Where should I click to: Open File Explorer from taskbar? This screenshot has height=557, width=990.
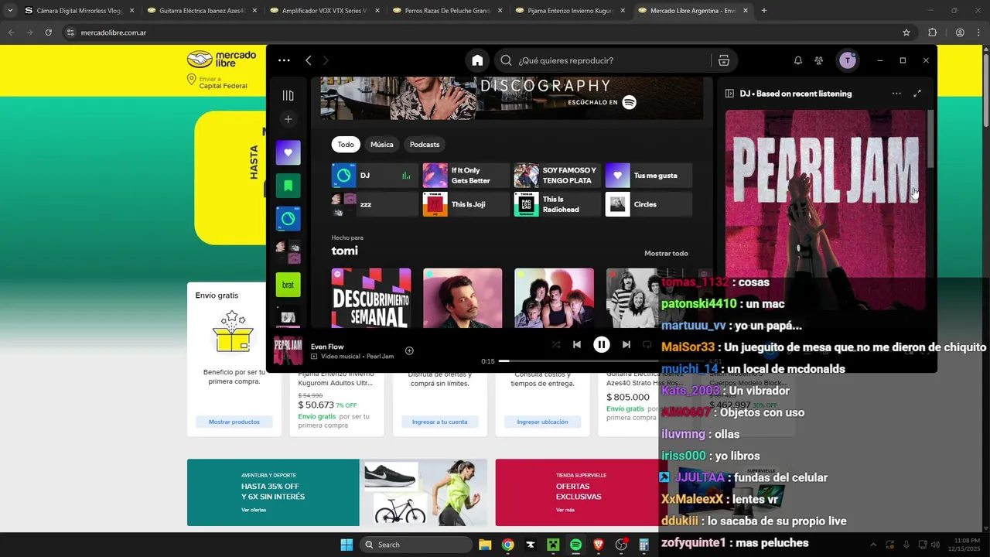point(485,545)
